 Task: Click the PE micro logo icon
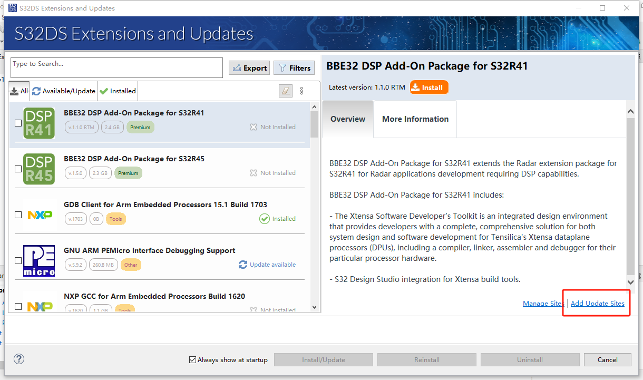39,260
